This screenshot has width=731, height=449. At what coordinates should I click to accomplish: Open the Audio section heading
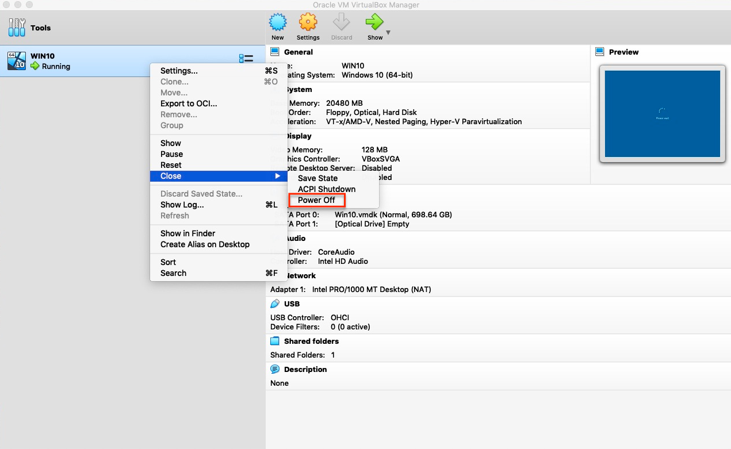pos(295,238)
